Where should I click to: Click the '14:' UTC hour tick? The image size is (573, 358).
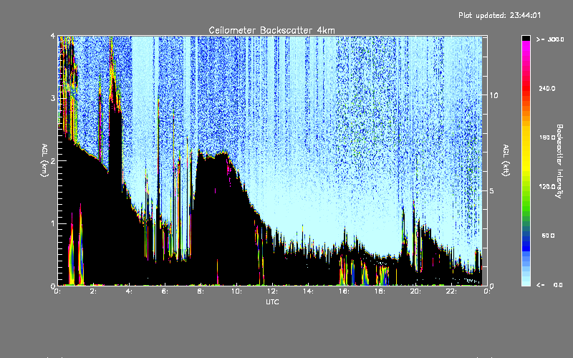click(309, 291)
